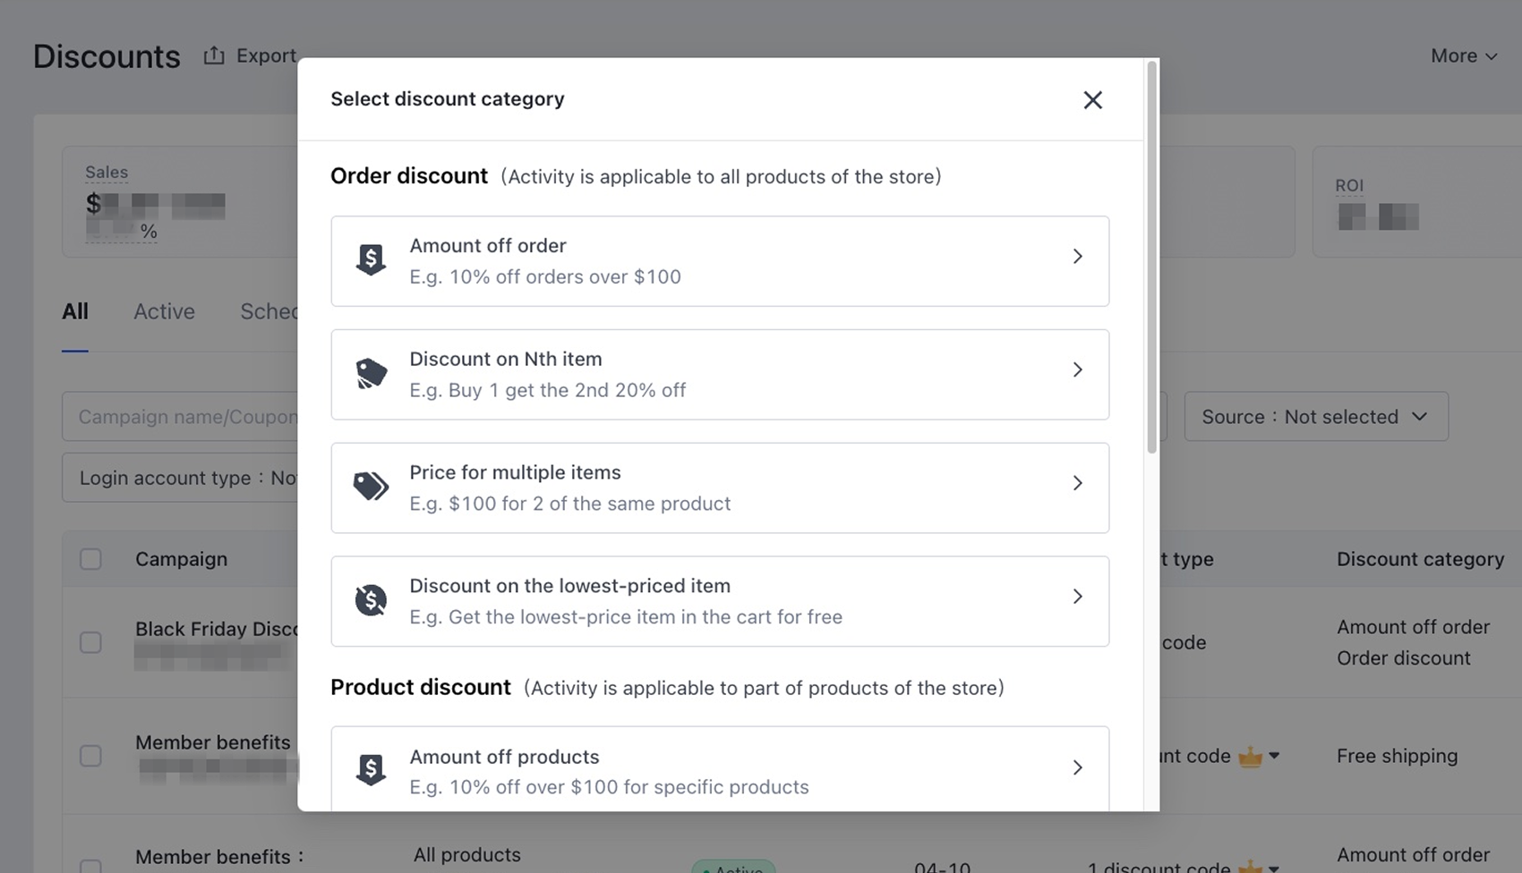1522x873 pixels.
Task: Toggle the select-all Campaign header checkbox
Action: point(90,559)
